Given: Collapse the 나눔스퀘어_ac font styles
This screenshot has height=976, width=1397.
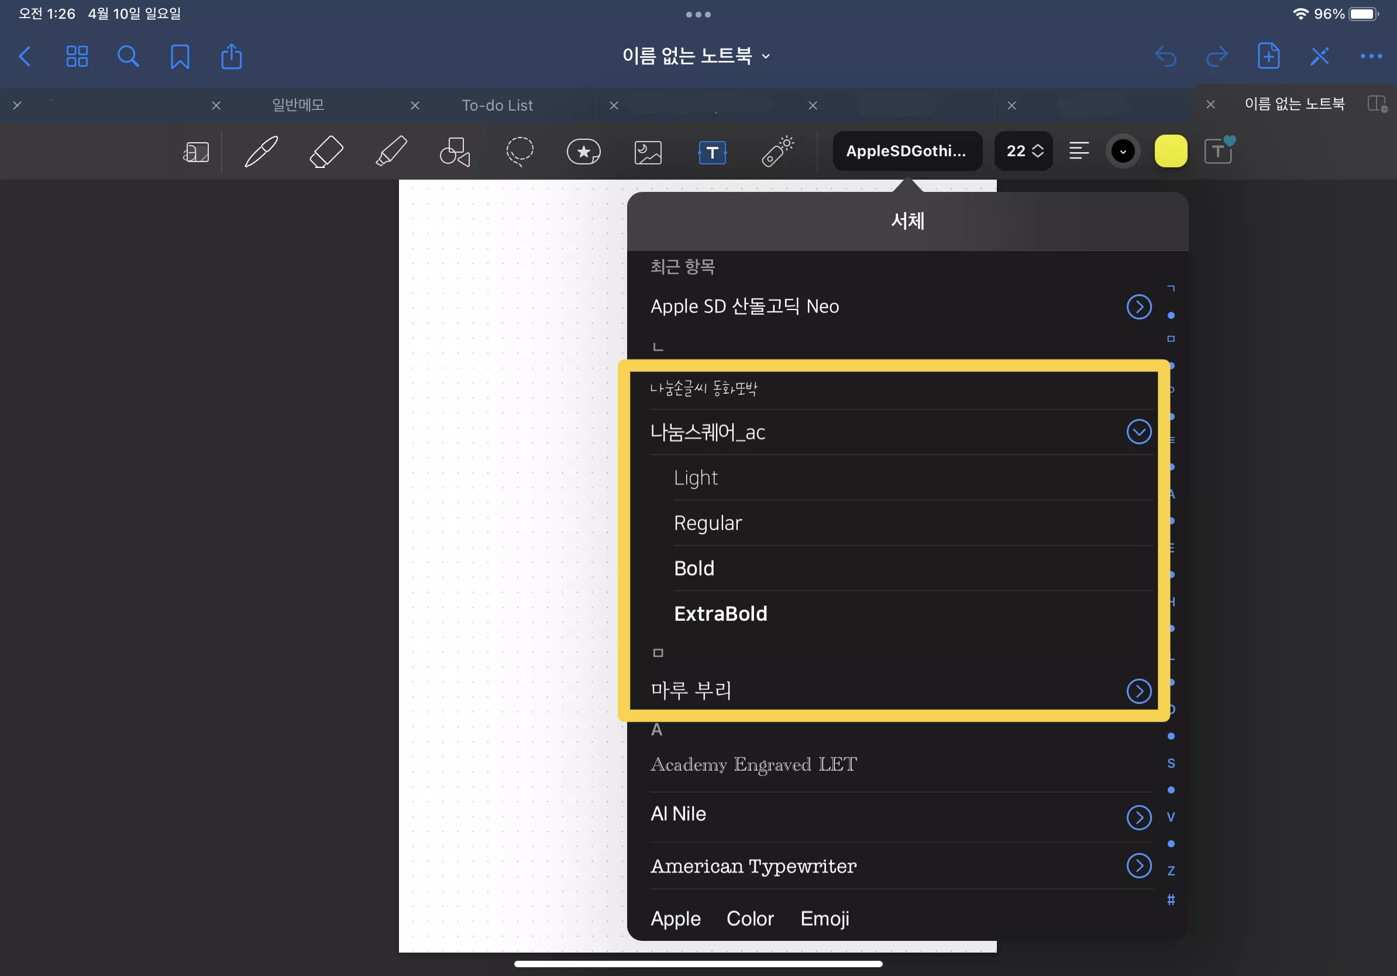Looking at the screenshot, I should tap(1138, 432).
